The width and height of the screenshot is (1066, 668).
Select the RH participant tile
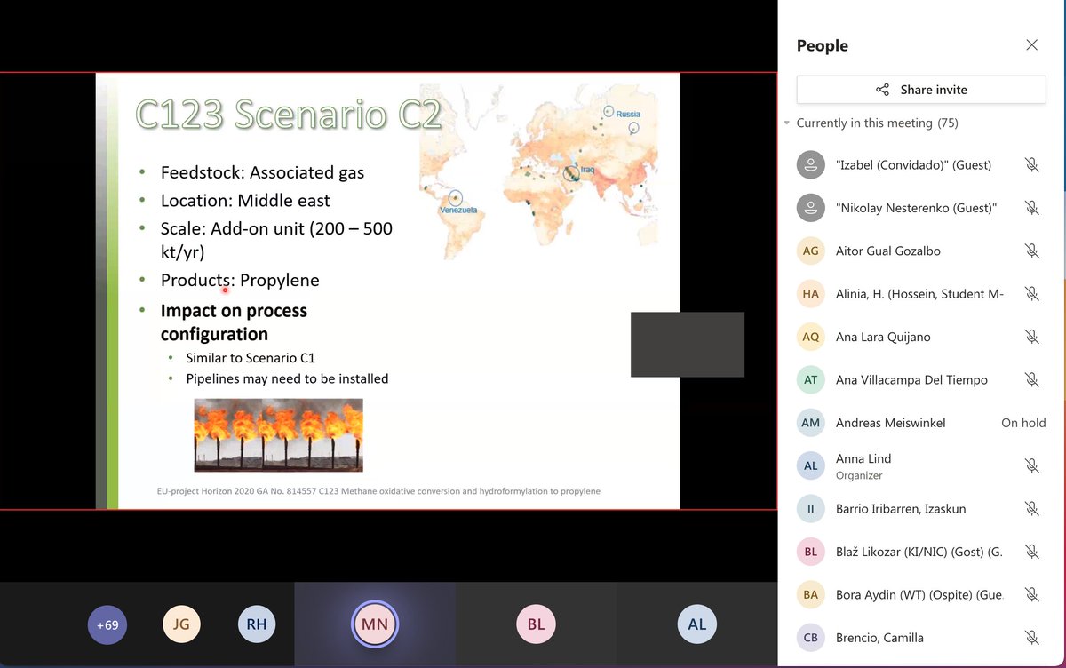click(257, 624)
